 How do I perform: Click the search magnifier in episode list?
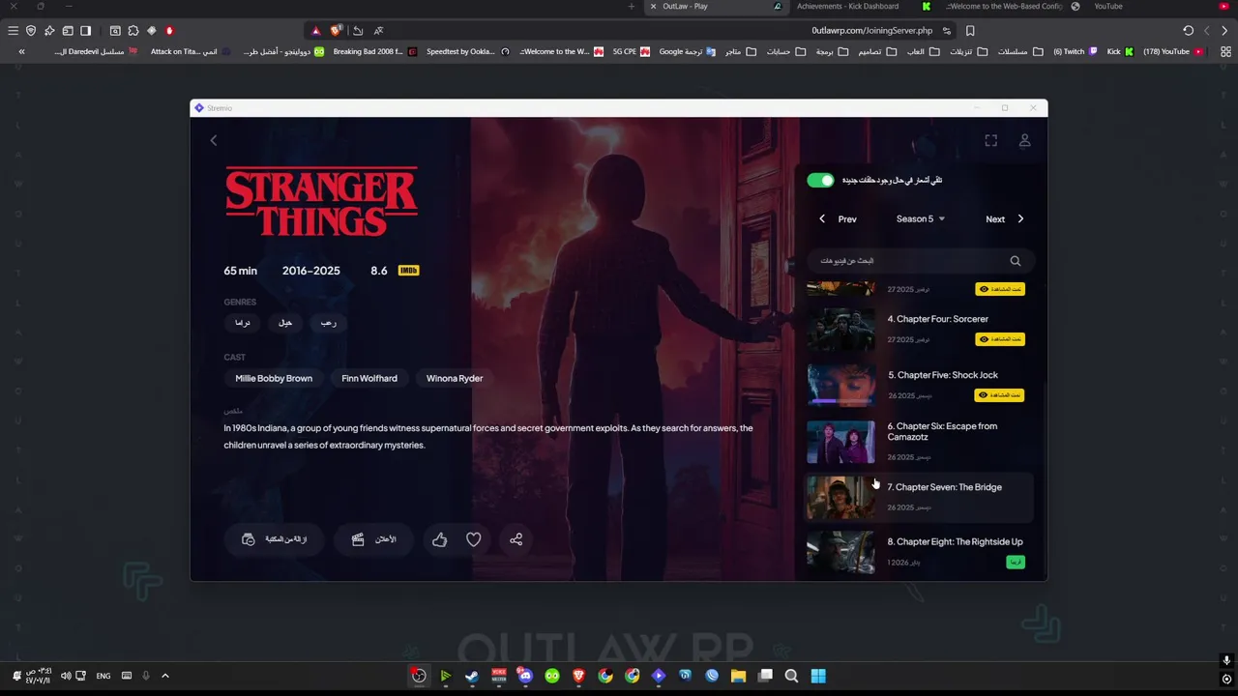[x=1015, y=261]
